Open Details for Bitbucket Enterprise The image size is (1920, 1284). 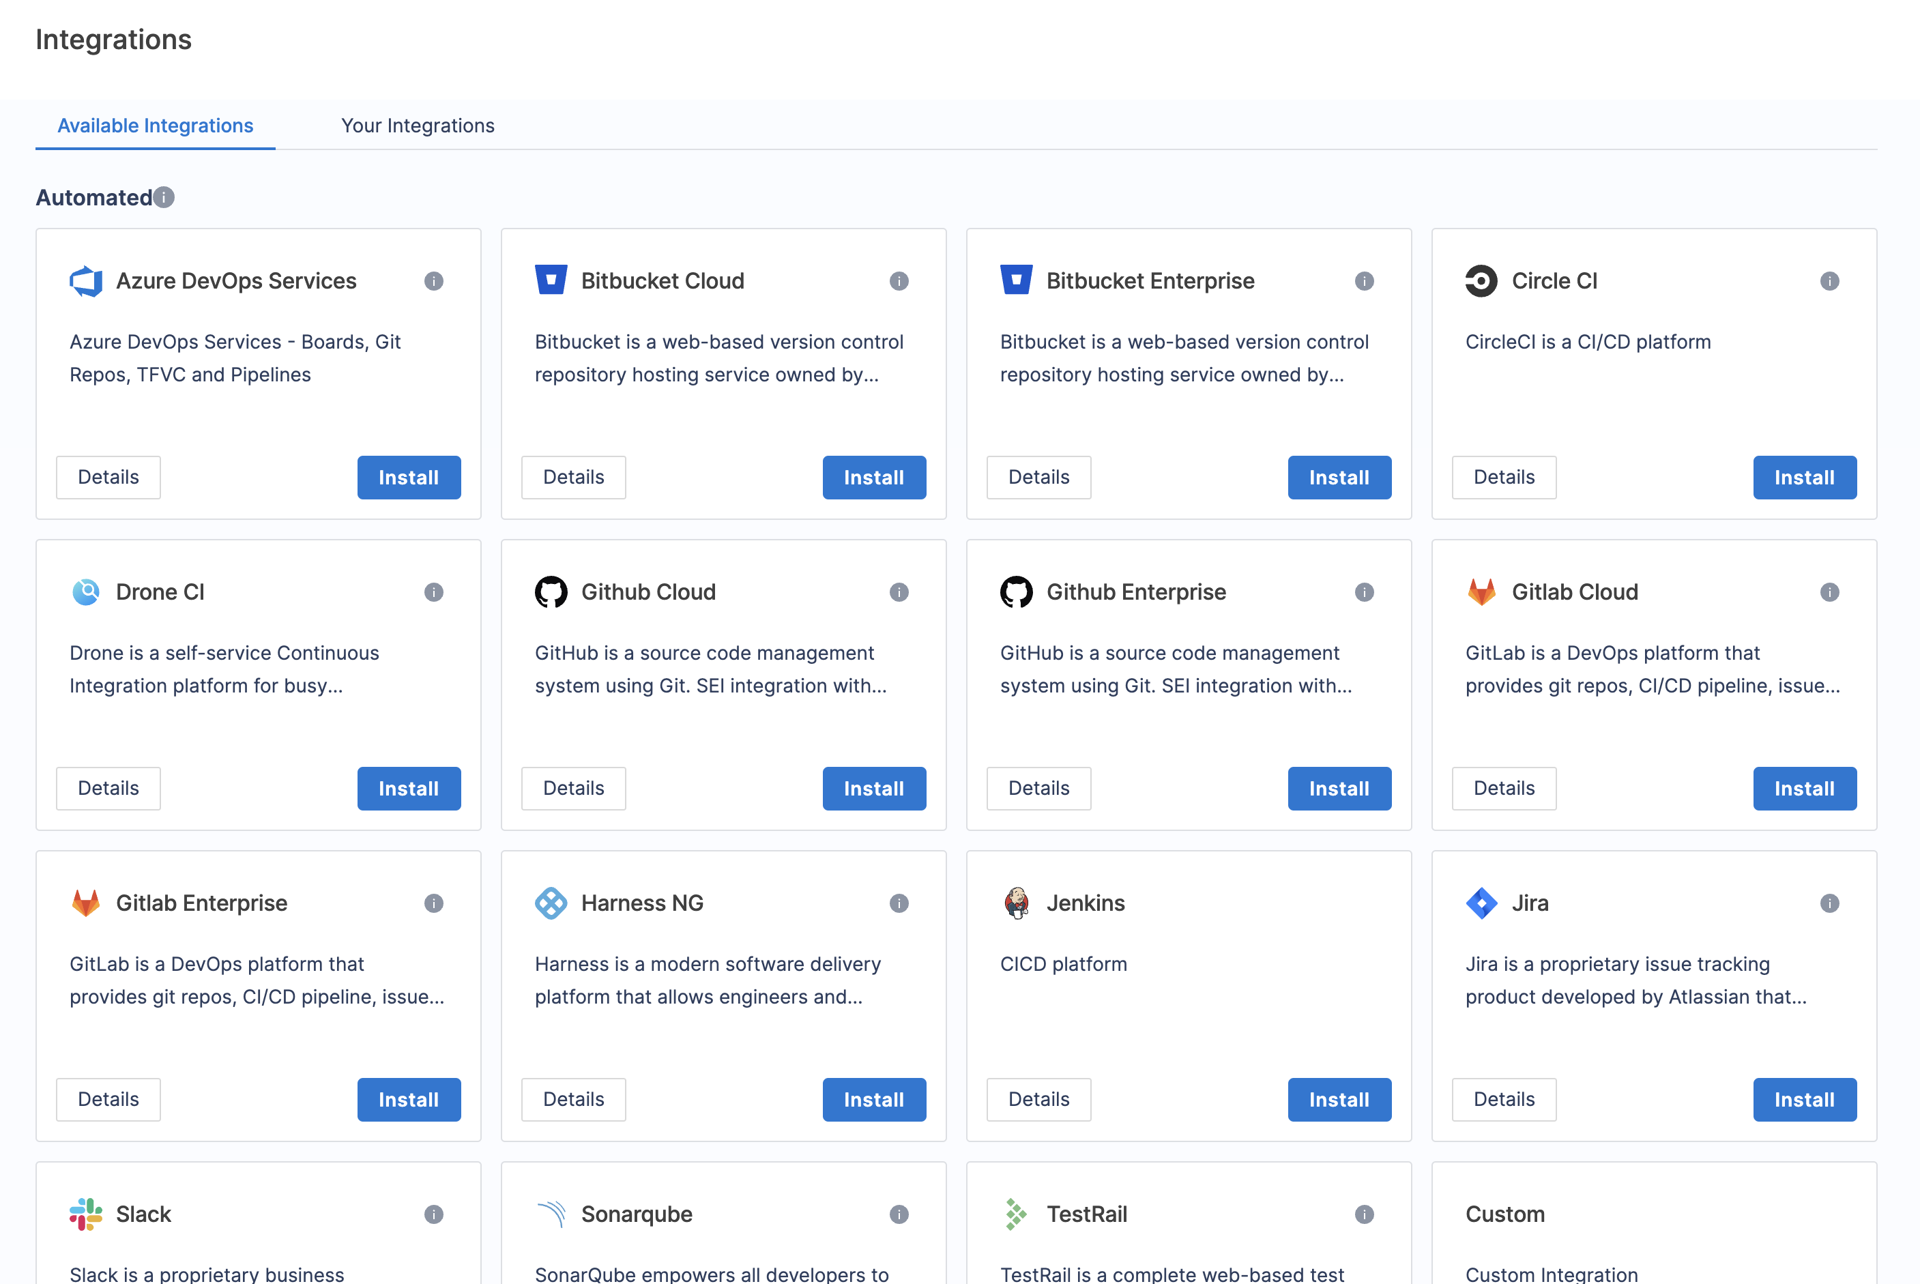(x=1038, y=477)
